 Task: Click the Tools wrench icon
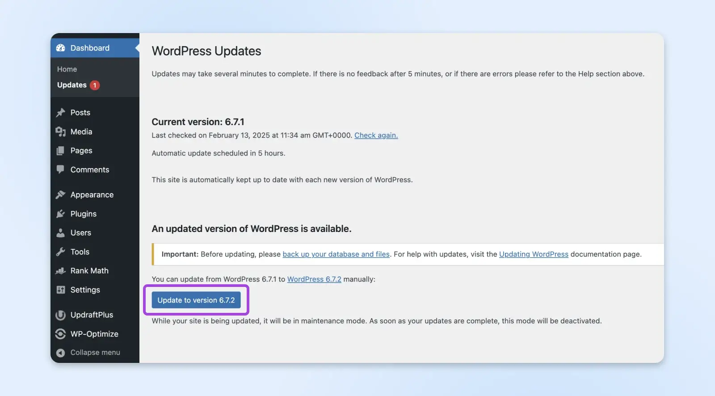[61, 252]
